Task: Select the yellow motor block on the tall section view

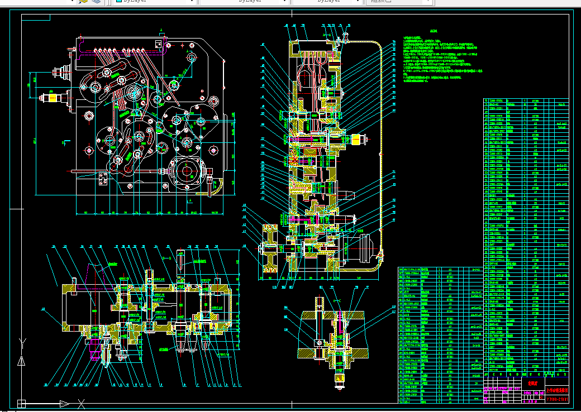Action: pyautogui.click(x=355, y=139)
